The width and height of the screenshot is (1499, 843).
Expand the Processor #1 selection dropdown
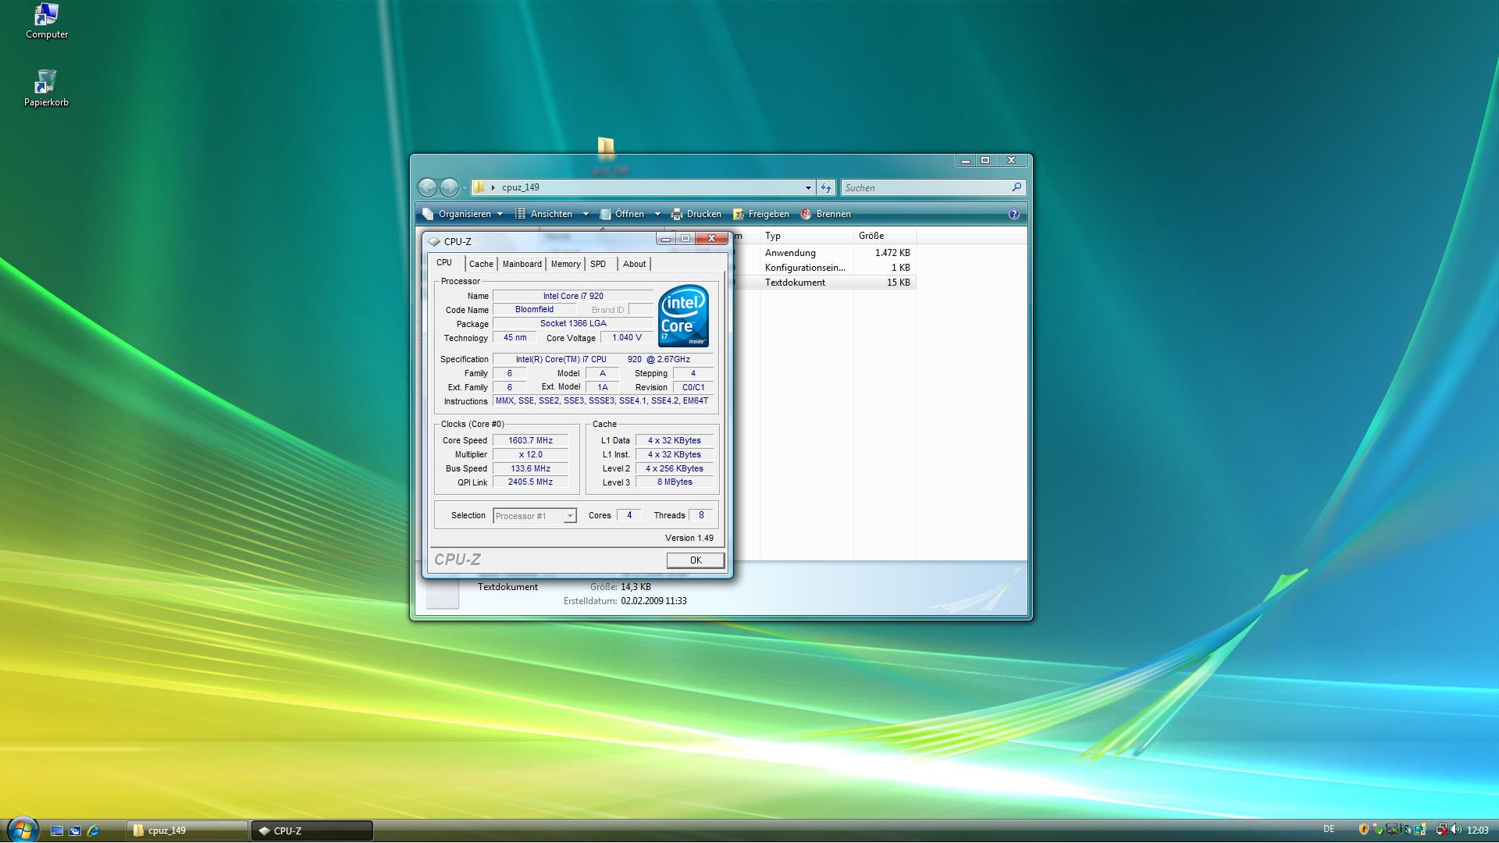pos(570,516)
